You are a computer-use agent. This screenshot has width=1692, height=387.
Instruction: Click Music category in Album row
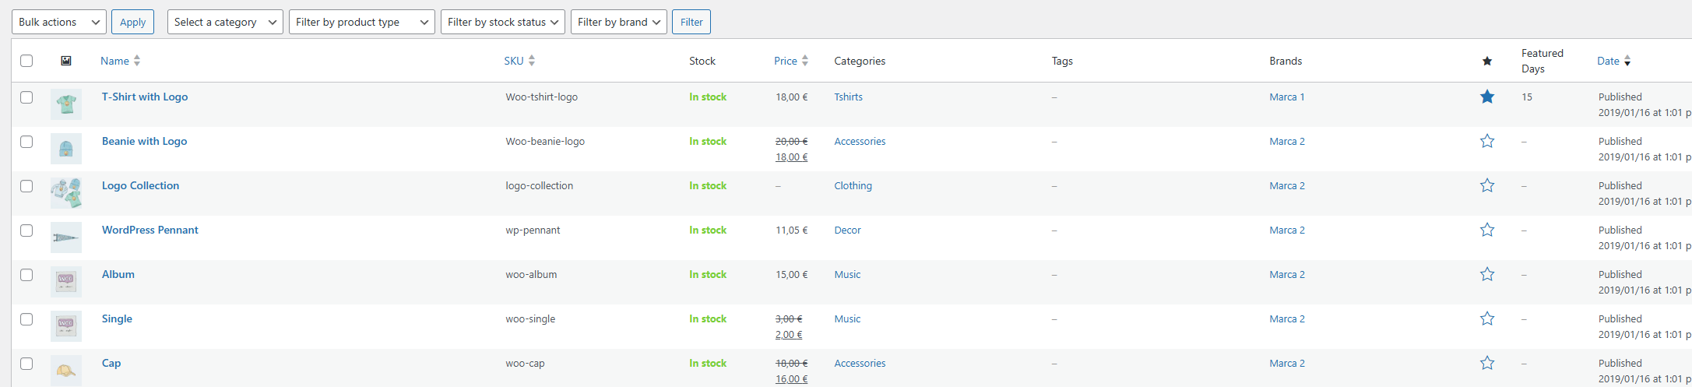[x=848, y=274]
